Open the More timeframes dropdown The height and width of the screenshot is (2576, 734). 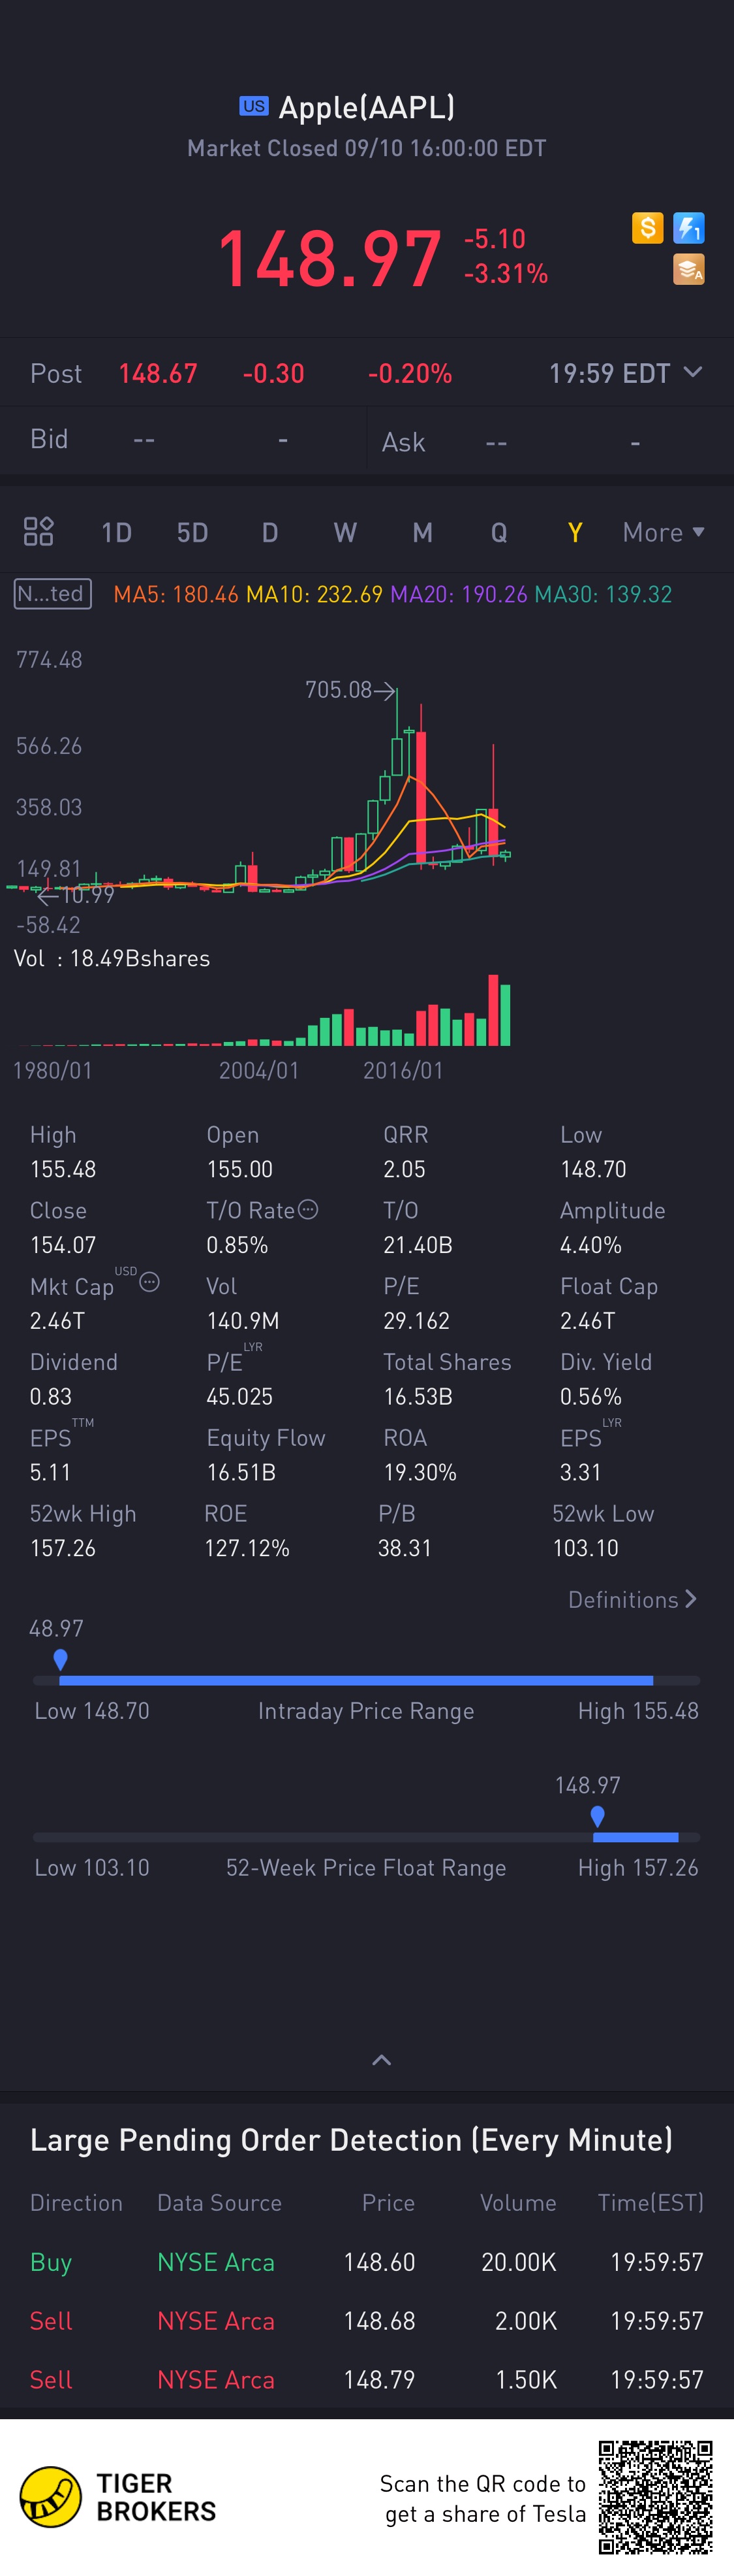click(x=663, y=532)
